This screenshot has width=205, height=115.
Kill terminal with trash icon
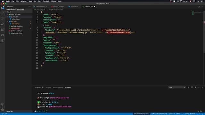tap(195, 87)
